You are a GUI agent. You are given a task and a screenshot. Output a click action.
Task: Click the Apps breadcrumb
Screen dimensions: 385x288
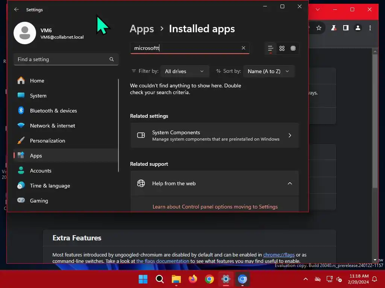coord(142,29)
